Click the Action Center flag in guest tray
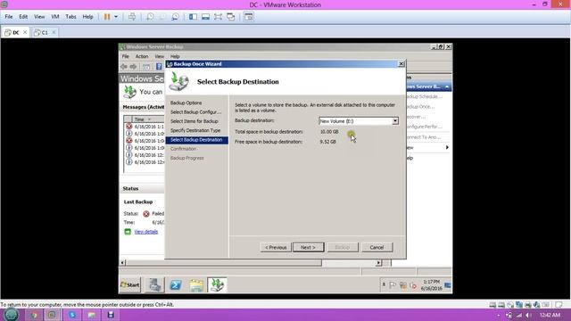This screenshot has height=321, width=571. coord(393,285)
